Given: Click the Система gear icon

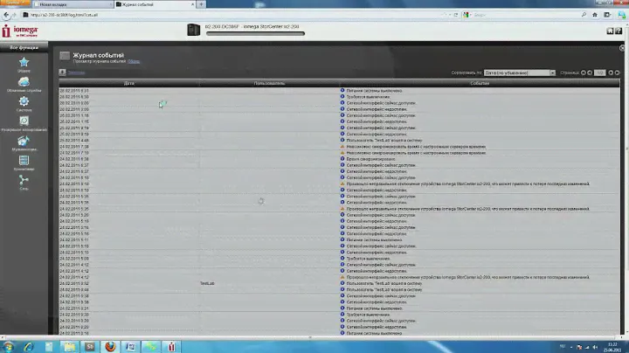Looking at the screenshot, I should (24, 102).
